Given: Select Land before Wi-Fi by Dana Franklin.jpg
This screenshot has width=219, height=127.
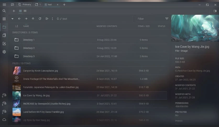Looking at the screenshot, I should coord(90,112).
